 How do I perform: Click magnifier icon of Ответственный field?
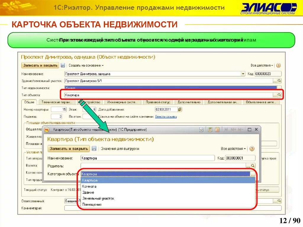pyautogui.click(x=279, y=201)
